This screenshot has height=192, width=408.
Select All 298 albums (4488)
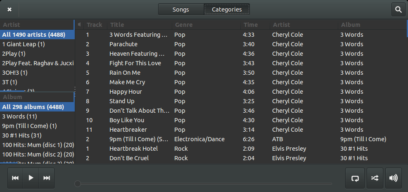(x=37, y=107)
